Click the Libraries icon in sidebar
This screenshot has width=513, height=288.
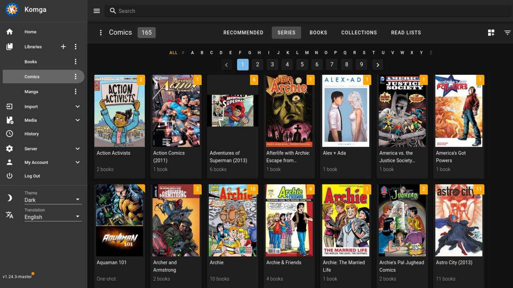(9, 46)
